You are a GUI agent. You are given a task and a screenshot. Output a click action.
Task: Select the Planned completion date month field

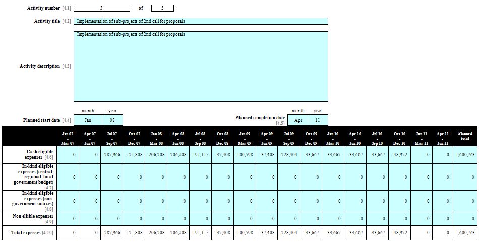[297, 120]
